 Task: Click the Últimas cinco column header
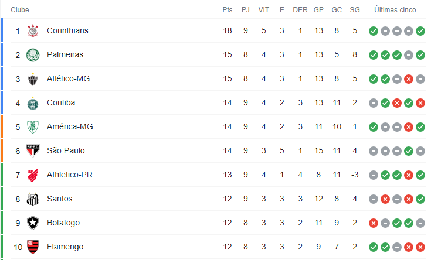click(395, 10)
